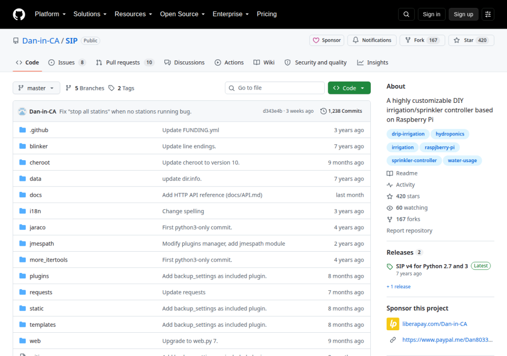The width and height of the screenshot is (507, 356).
Task: Open the + 1 release link
Action: coord(399,287)
